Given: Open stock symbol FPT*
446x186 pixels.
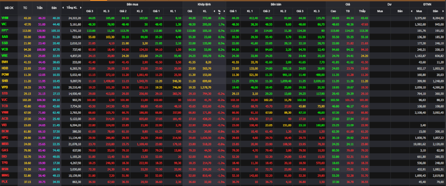Looking at the screenshot, I should click(x=5, y=30).
